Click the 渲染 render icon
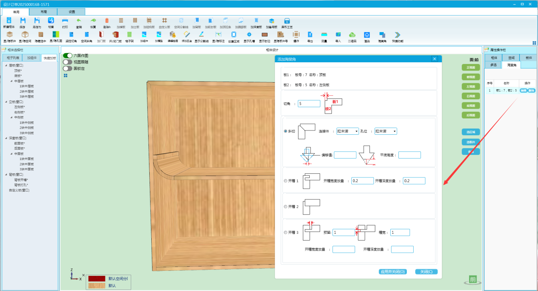 [367, 35]
